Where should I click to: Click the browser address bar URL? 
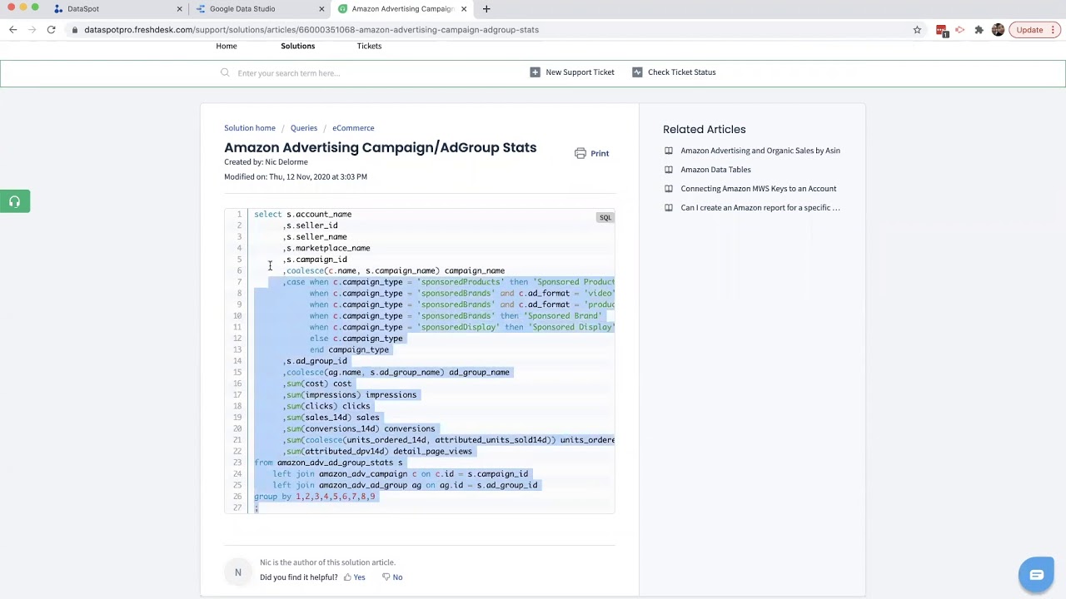[x=311, y=30]
